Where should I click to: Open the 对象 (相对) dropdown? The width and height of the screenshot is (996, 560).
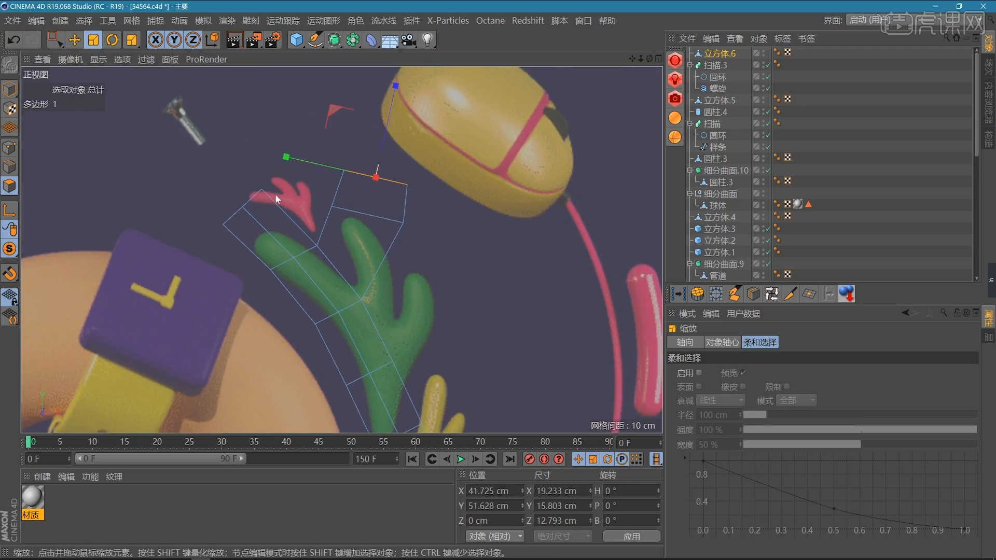pyautogui.click(x=494, y=536)
